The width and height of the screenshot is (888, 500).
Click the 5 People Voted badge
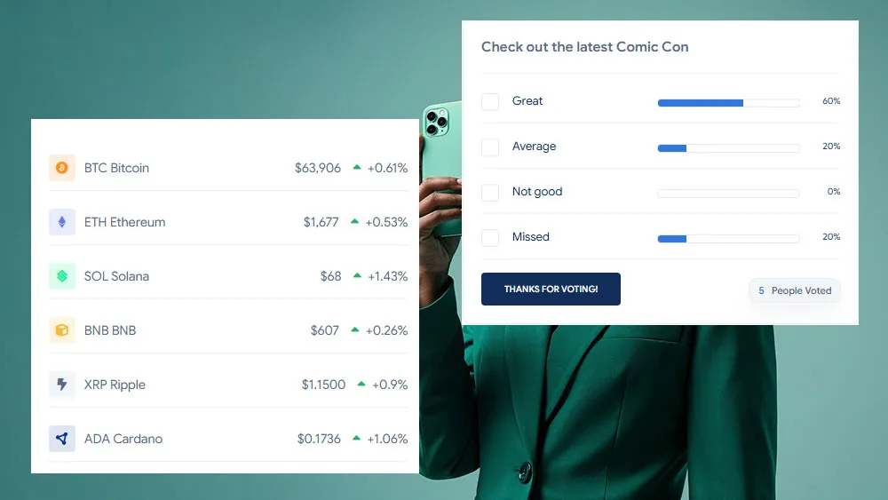coord(795,290)
